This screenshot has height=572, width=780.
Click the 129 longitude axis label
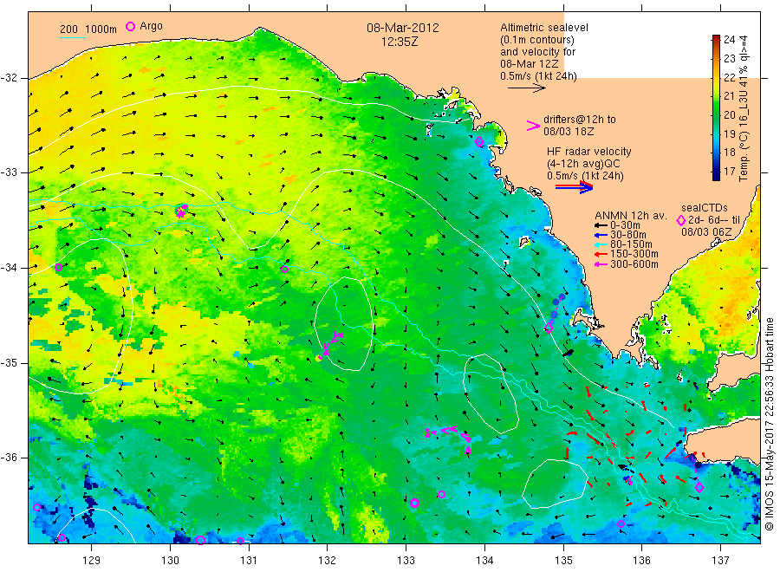click(x=92, y=560)
